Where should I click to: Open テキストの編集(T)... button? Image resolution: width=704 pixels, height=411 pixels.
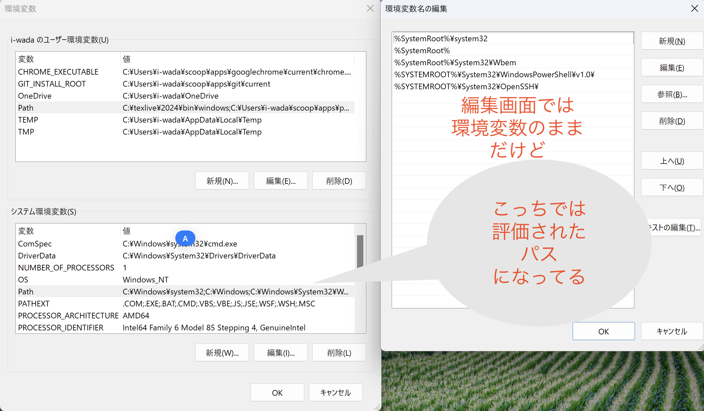[675, 227]
